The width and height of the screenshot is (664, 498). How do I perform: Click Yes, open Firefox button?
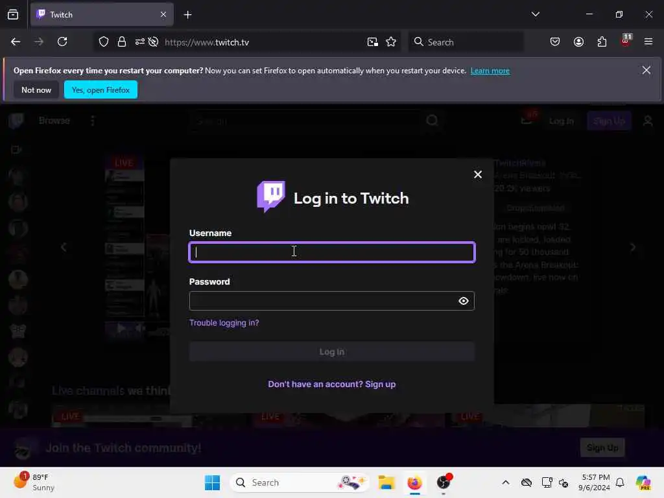pos(101,89)
